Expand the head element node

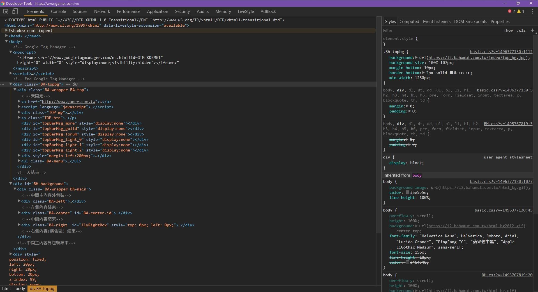click(6, 36)
